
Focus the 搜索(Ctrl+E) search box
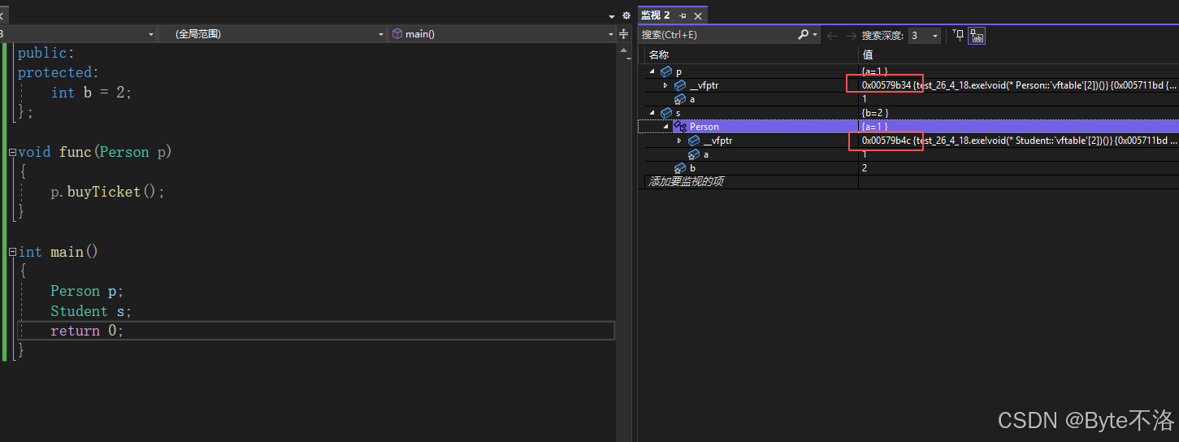pos(717,35)
